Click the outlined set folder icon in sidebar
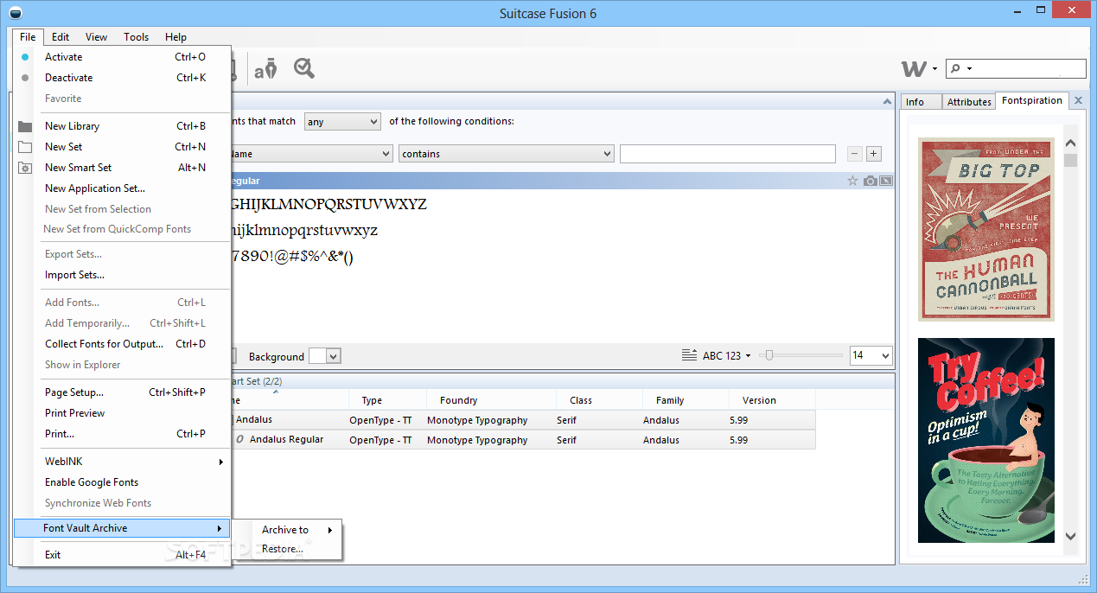 click(25, 147)
